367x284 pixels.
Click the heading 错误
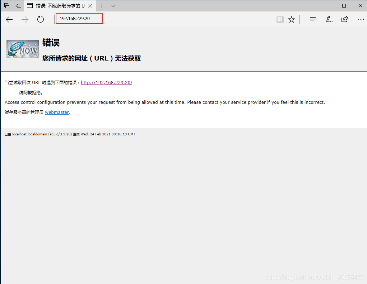pos(51,43)
